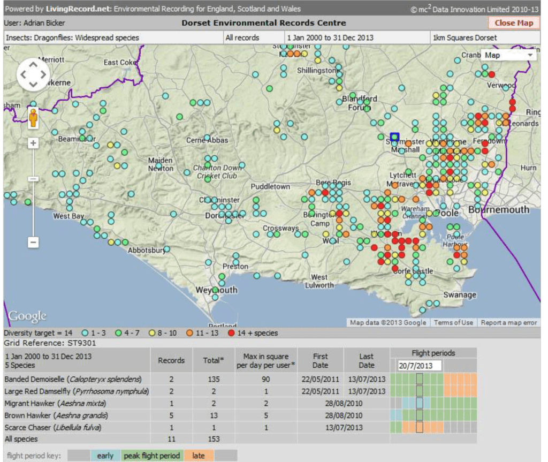Close the map with Close Map button
The height and width of the screenshot is (462, 548).
513,23
